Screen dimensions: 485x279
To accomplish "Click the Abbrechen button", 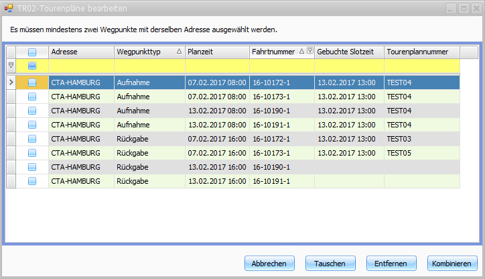I will click(x=269, y=264).
